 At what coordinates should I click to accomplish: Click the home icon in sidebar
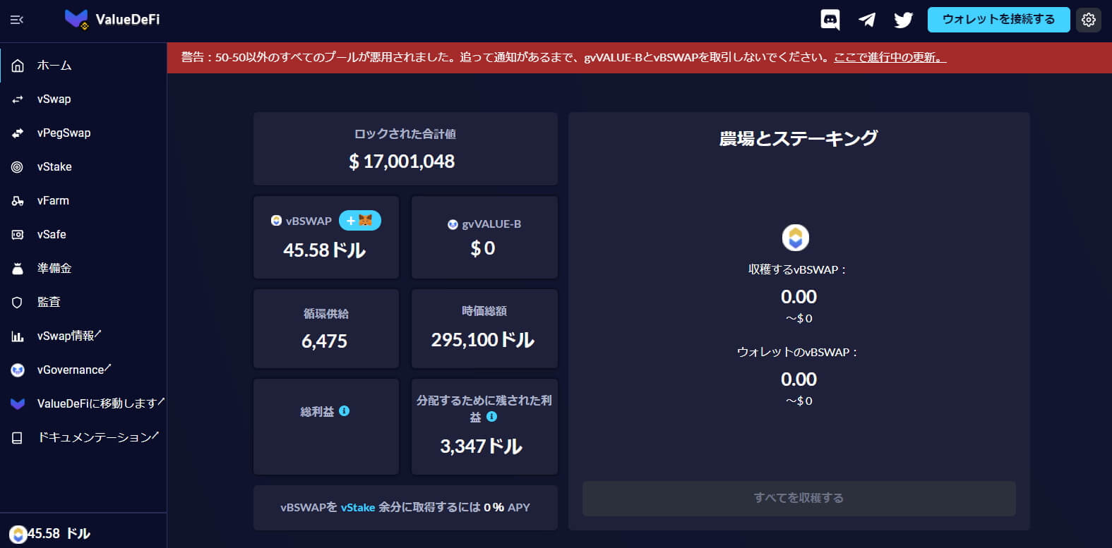tap(18, 66)
